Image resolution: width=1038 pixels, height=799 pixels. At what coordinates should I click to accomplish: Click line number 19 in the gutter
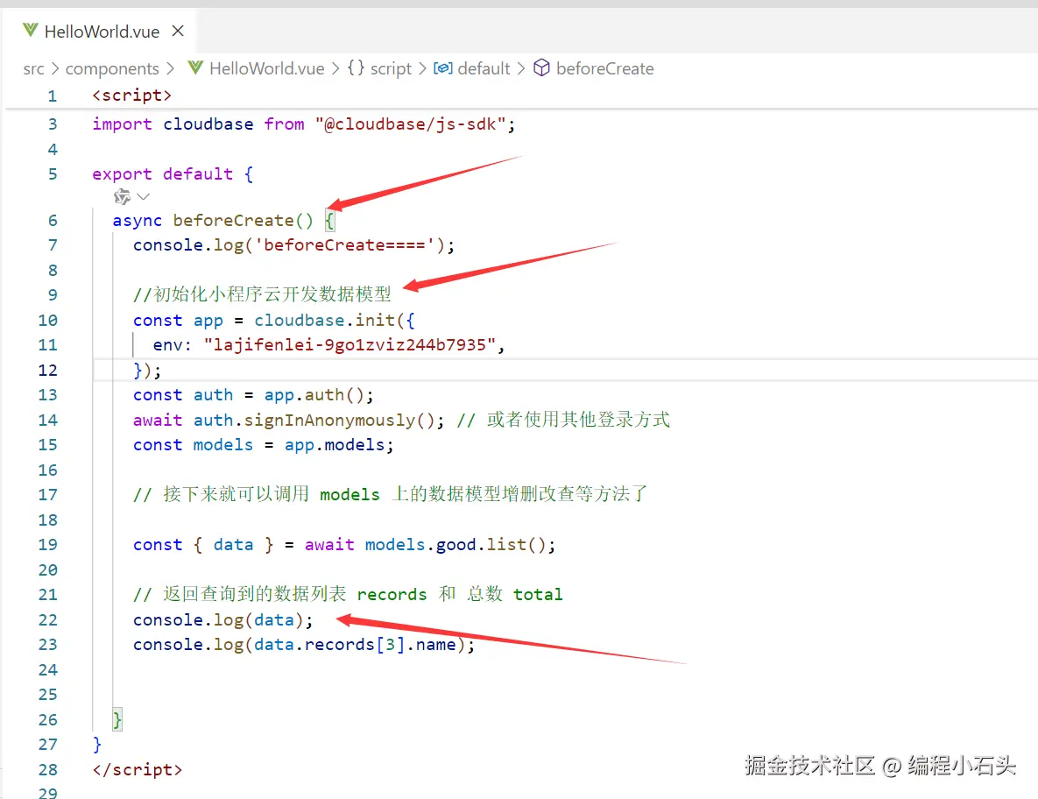point(47,545)
